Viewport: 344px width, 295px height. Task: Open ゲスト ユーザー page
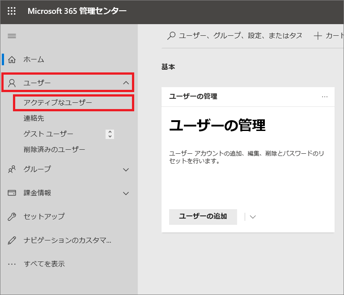click(48, 134)
